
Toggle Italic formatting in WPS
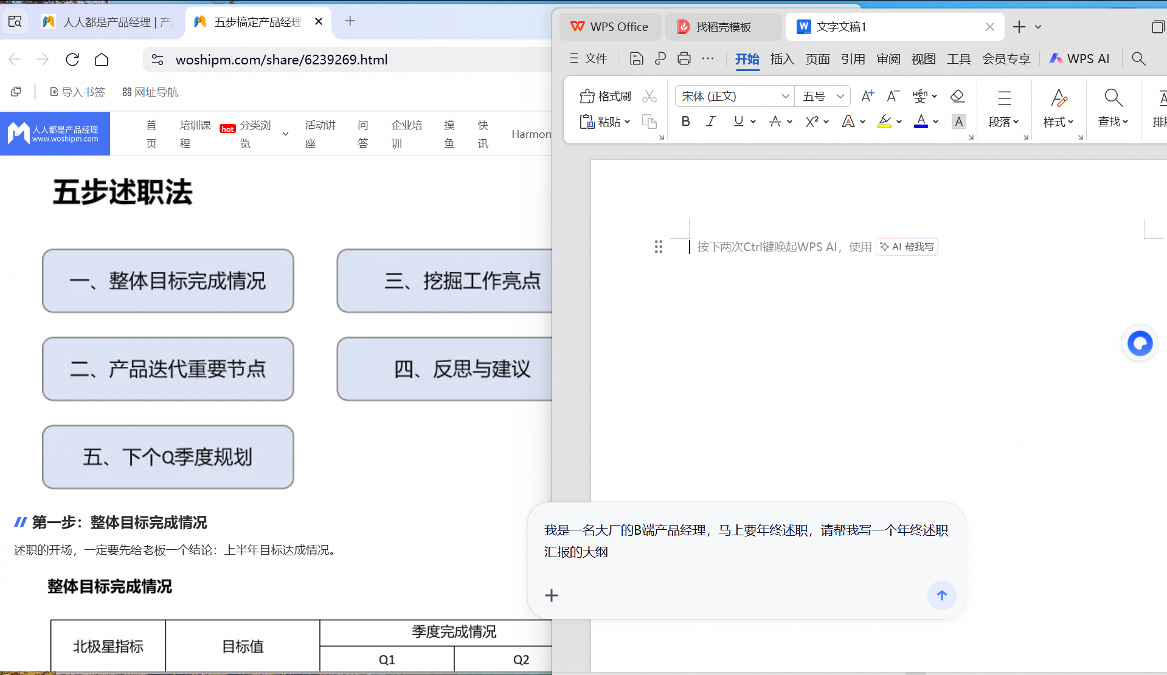tap(711, 122)
